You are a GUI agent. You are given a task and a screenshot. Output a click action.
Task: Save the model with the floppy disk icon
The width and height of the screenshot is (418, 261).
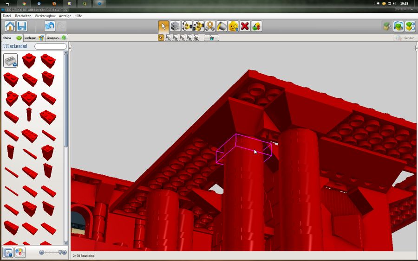(x=22, y=26)
